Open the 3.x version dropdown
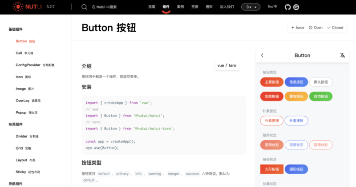356x187 pixels. (x=251, y=7)
